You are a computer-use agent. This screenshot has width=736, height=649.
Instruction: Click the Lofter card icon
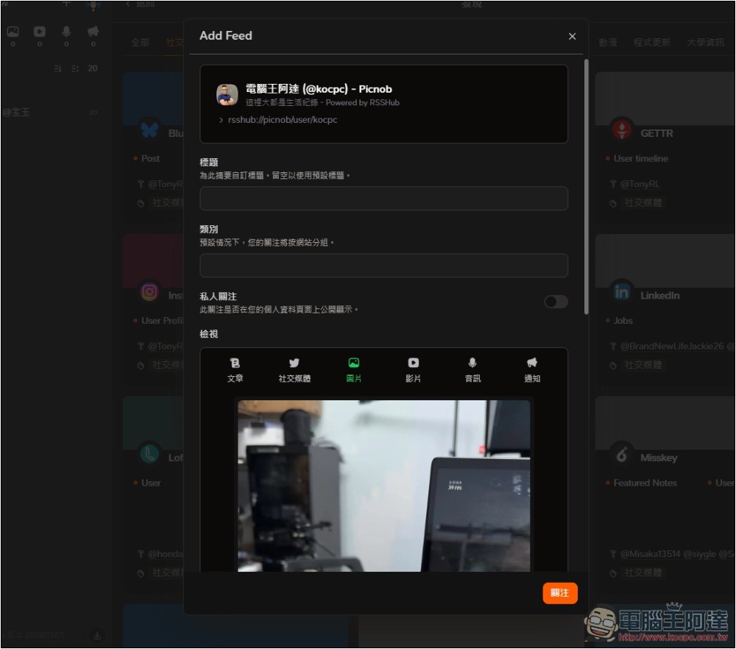tap(149, 454)
